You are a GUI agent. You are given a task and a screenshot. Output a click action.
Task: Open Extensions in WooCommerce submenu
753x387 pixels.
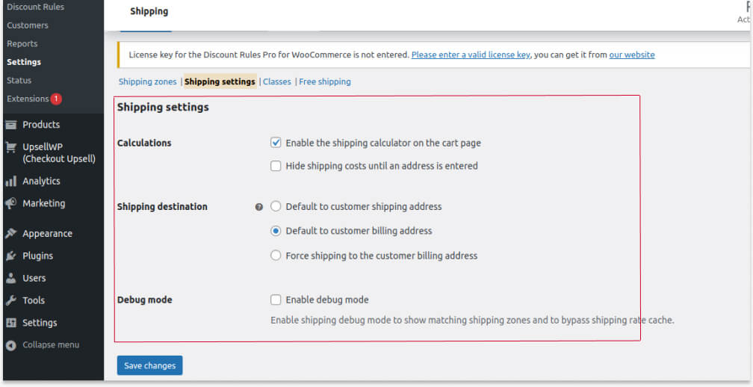(x=28, y=99)
